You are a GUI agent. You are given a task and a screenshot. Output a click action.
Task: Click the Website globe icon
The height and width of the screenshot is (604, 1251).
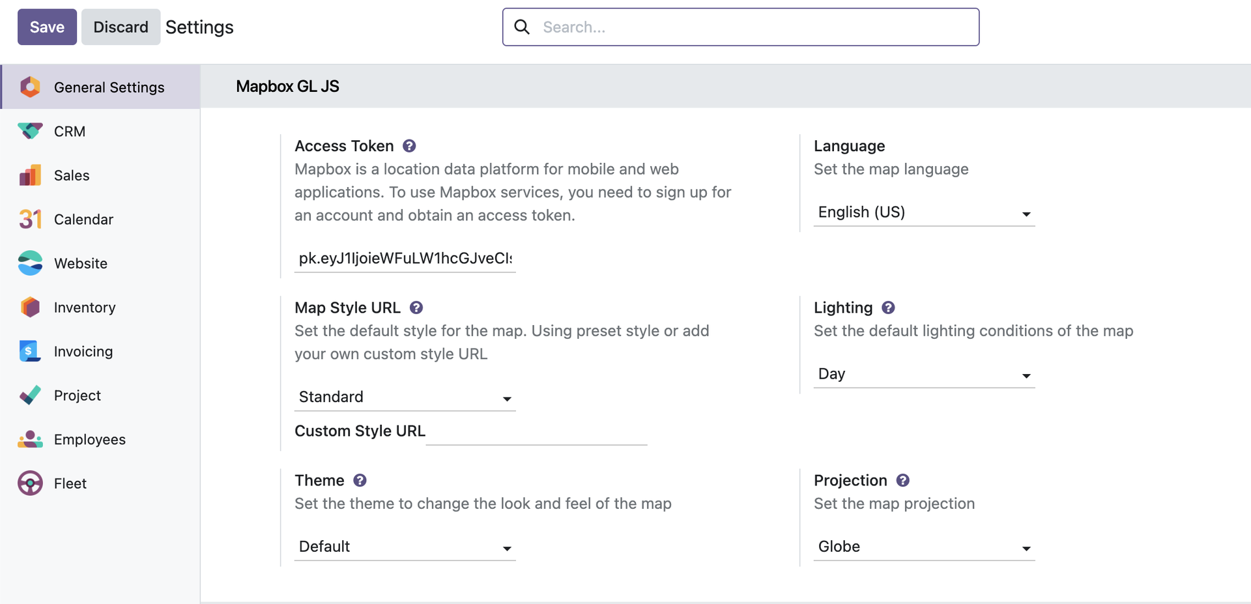[30, 263]
